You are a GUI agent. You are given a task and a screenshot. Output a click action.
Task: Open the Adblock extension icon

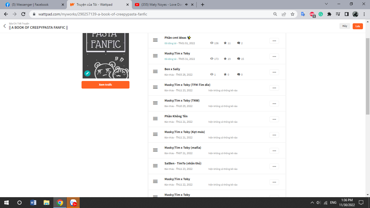(312, 14)
